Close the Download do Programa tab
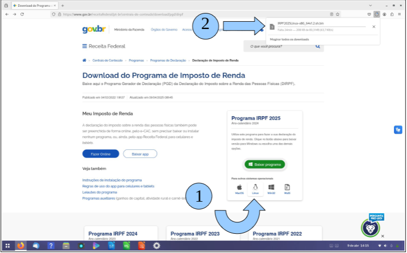Viewport: 407px width, 253px height. coord(55,5)
